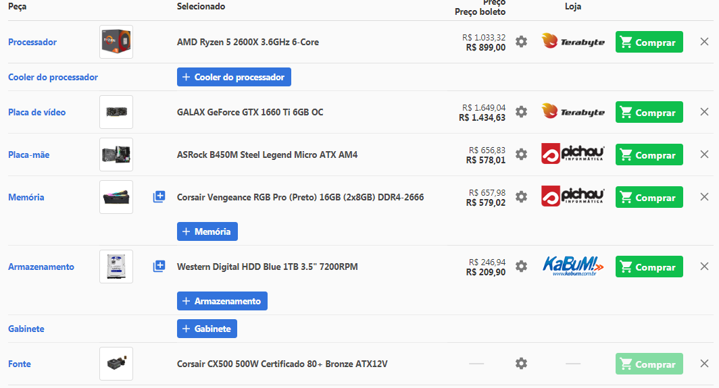Click the faded Comprar button for Corsair CX500
The height and width of the screenshot is (388, 719).
tap(649, 364)
